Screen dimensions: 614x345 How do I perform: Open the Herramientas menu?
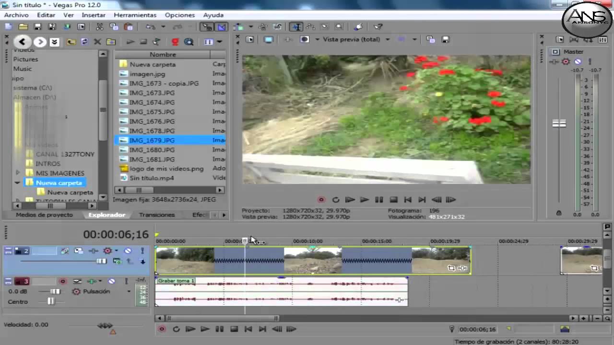click(135, 15)
